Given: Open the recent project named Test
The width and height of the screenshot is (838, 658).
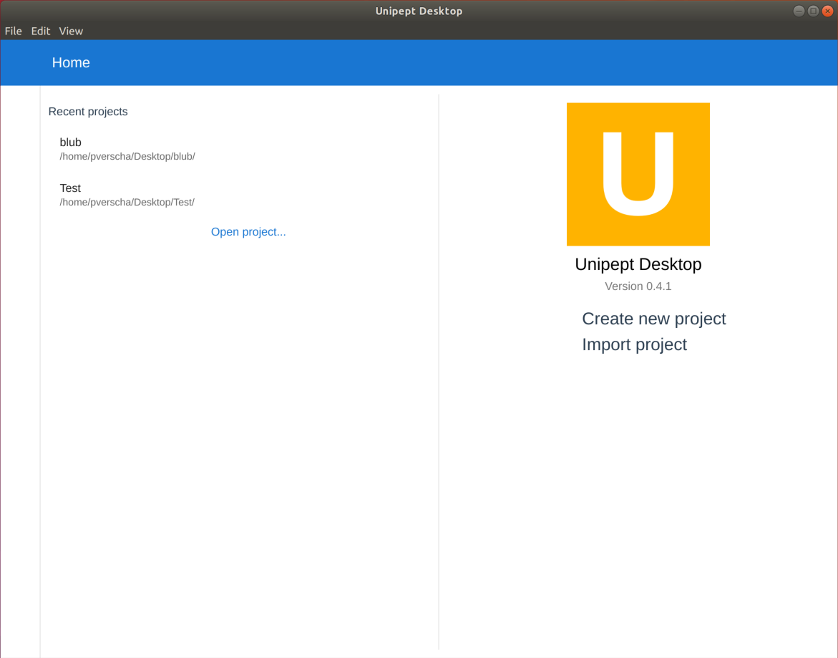Looking at the screenshot, I should pos(70,188).
